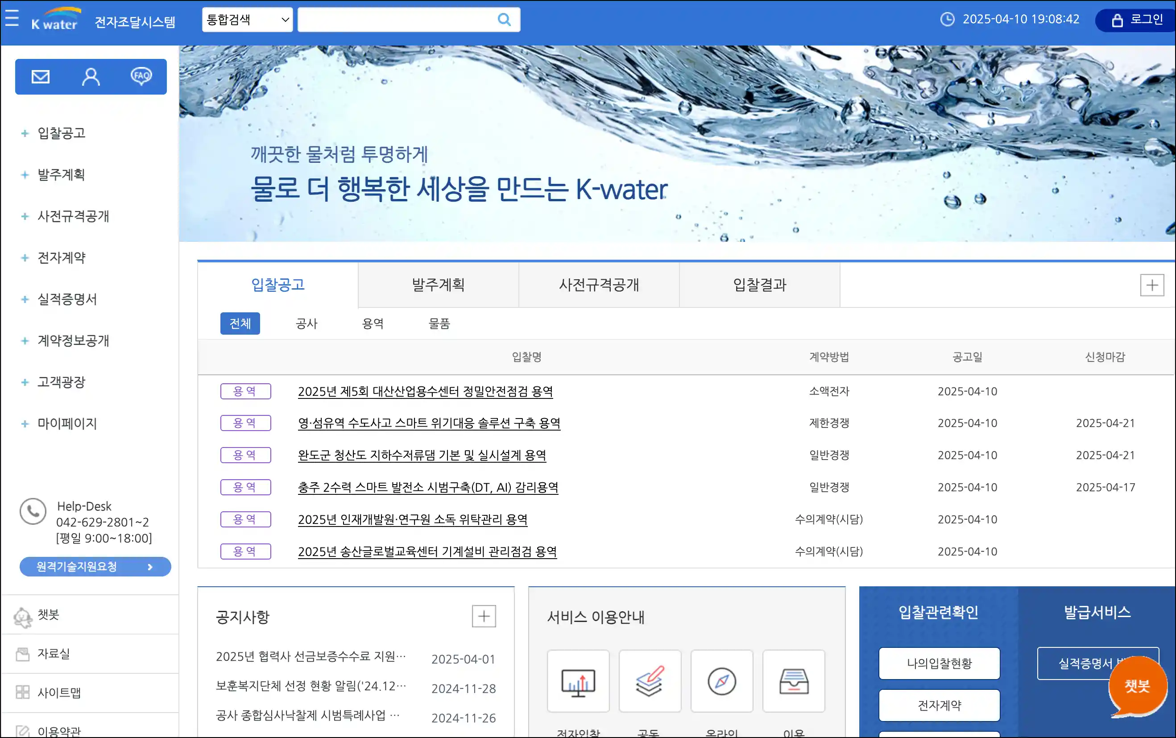Screen dimensions: 1176x738
Task: Click the plus icon next to 공지사항
Action: tap(484, 616)
